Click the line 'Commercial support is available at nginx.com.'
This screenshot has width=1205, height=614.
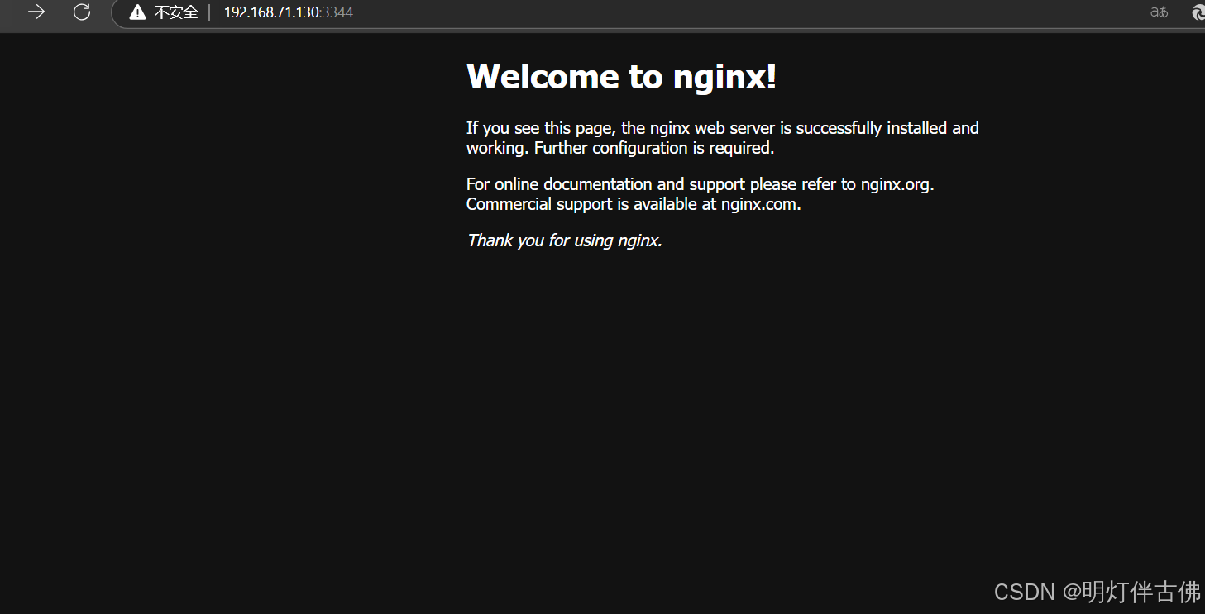pos(634,204)
